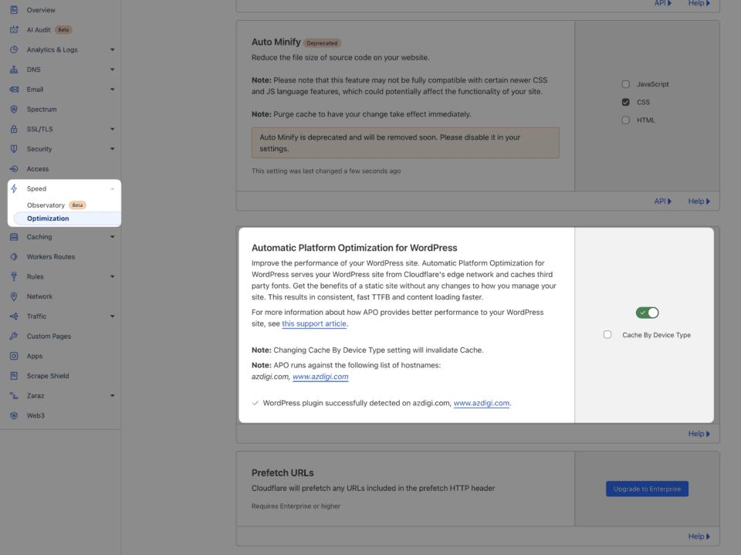Click the Security shield icon

coord(14,149)
